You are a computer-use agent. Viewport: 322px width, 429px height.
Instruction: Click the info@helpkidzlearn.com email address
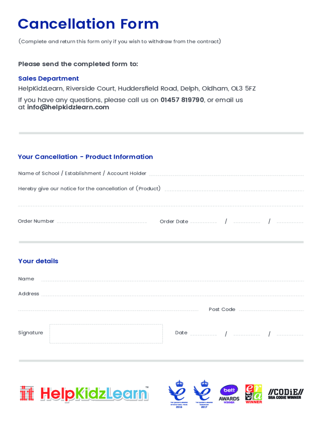pos(67,107)
